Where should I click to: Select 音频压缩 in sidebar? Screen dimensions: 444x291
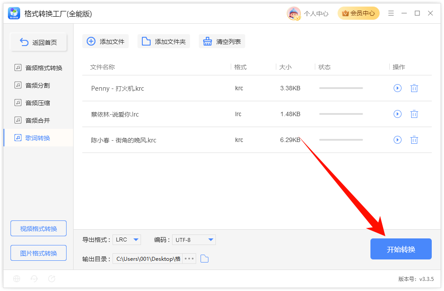(x=39, y=103)
